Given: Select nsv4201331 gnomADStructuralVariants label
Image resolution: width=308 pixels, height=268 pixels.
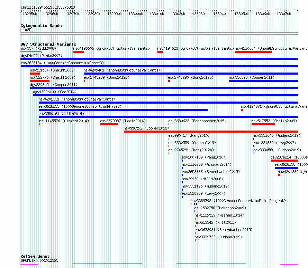Looking at the screenshot, I should click(x=77, y=99).
